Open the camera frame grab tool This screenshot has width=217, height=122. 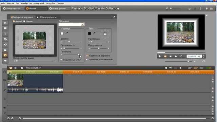click(x=5, y=44)
